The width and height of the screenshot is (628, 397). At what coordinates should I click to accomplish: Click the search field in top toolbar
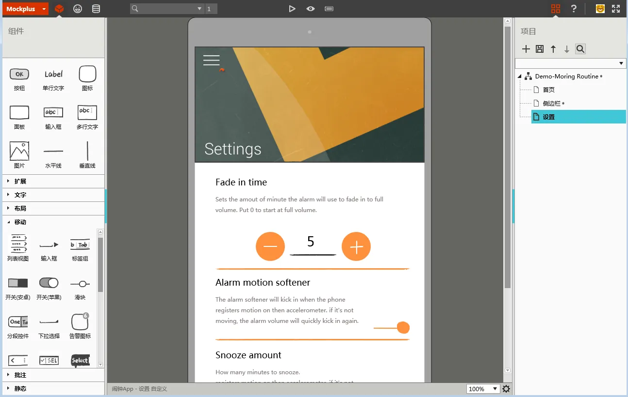[x=167, y=9]
